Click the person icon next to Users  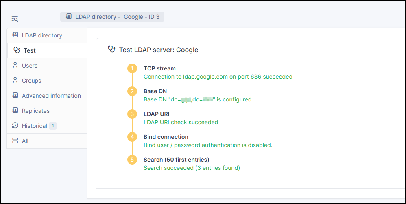(15, 66)
